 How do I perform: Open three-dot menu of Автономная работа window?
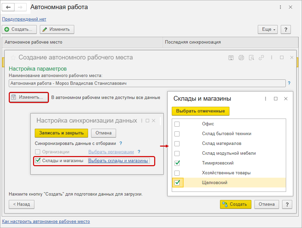280,7
